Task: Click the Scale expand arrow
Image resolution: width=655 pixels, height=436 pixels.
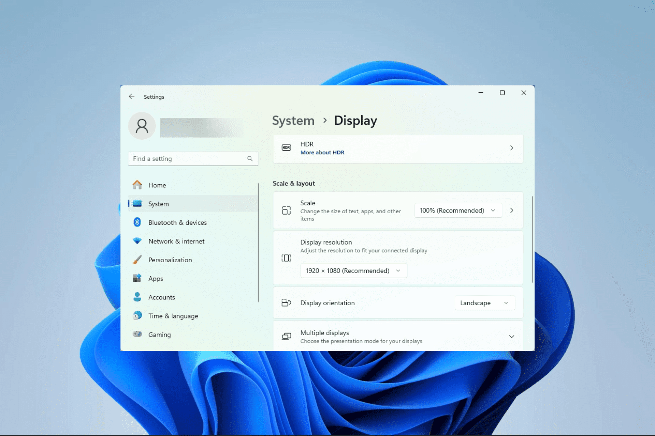Action: 511,210
